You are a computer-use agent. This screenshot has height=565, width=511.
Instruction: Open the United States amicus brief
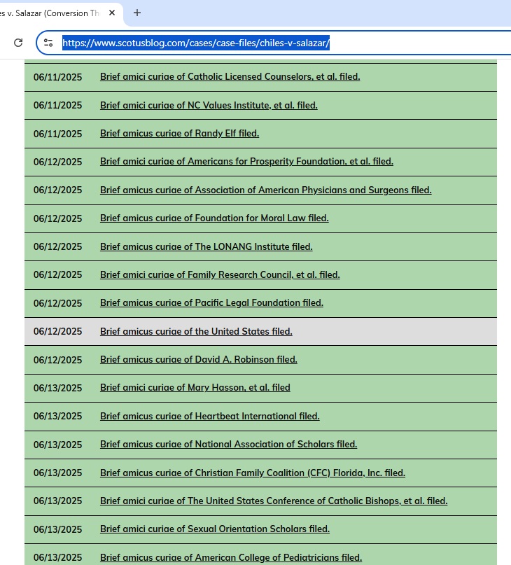tap(196, 331)
